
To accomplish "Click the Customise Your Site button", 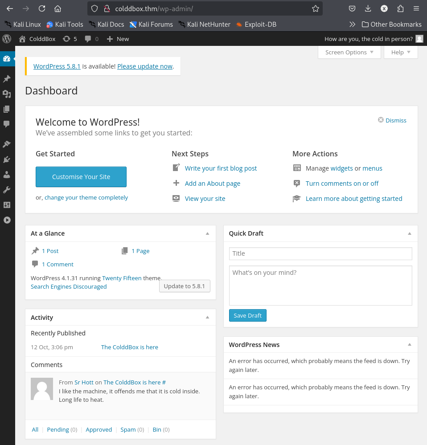I will point(81,177).
